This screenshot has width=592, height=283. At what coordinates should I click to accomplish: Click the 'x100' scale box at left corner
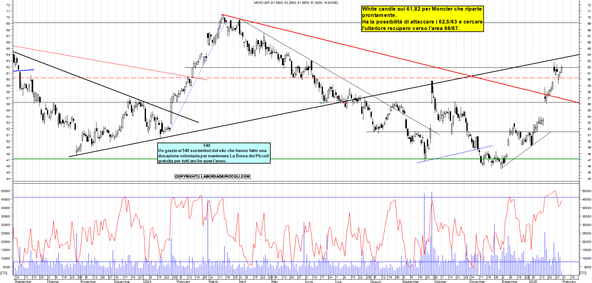pyautogui.click(x=3, y=273)
